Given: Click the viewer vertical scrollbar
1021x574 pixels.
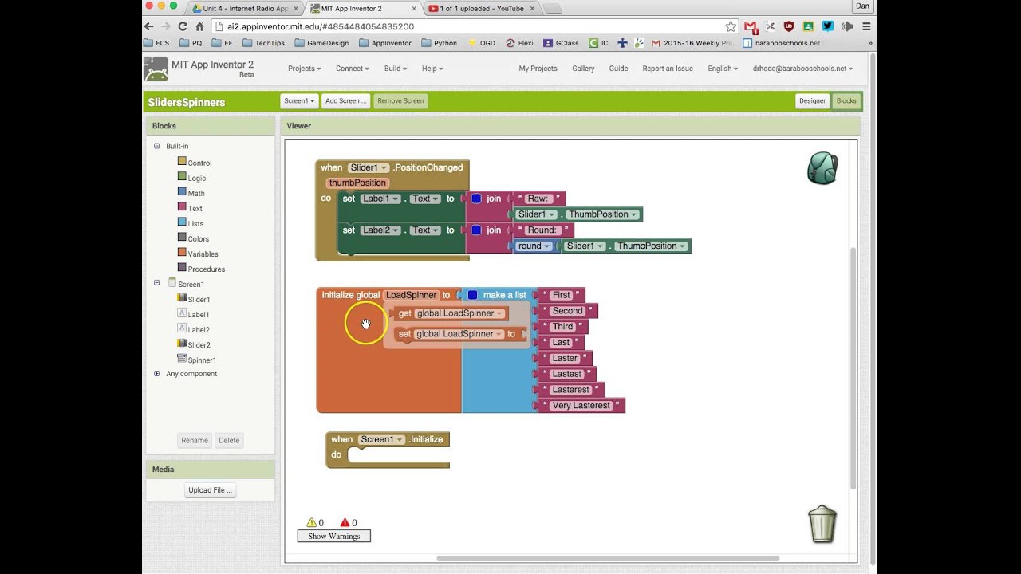Looking at the screenshot, I should [x=853, y=367].
